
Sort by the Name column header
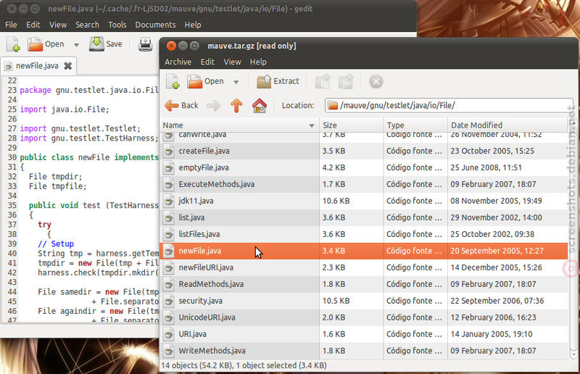(x=240, y=125)
